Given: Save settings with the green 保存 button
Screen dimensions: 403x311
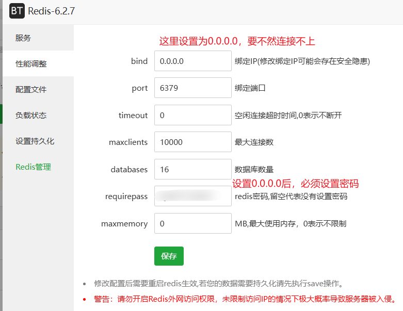Looking at the screenshot, I should click(x=169, y=256).
